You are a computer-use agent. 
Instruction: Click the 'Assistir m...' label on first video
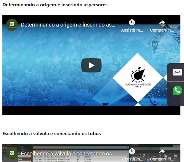click(132, 30)
